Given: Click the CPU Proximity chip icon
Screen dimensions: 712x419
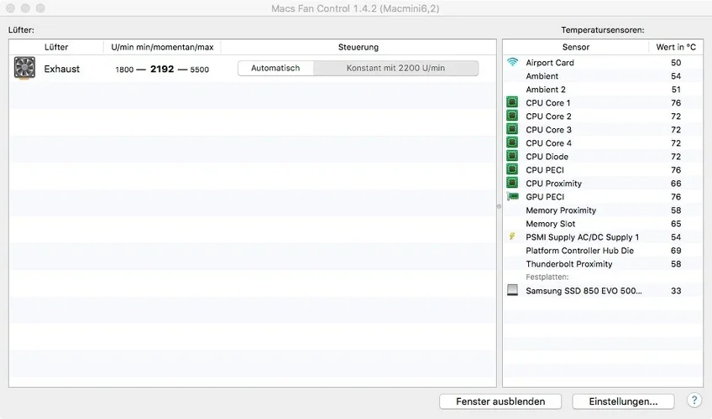Looking at the screenshot, I should pyautogui.click(x=512, y=183).
